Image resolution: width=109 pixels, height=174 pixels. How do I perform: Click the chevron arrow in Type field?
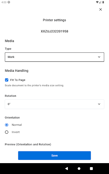click(99, 57)
